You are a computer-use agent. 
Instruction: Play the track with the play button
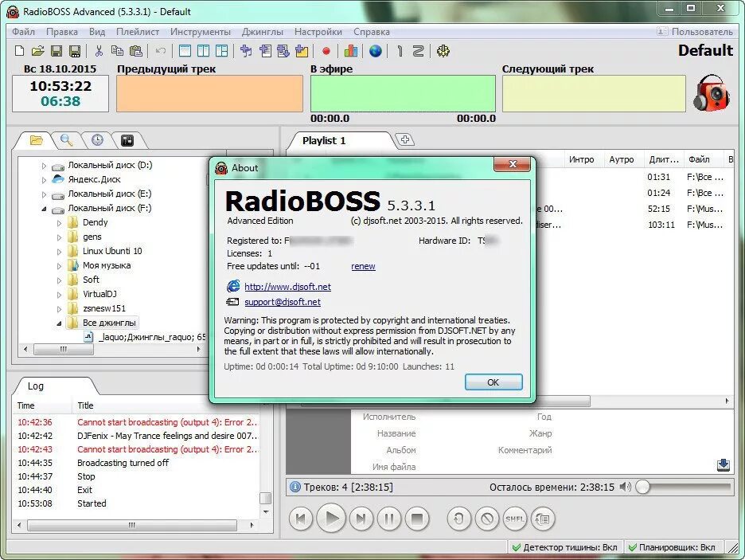[330, 519]
